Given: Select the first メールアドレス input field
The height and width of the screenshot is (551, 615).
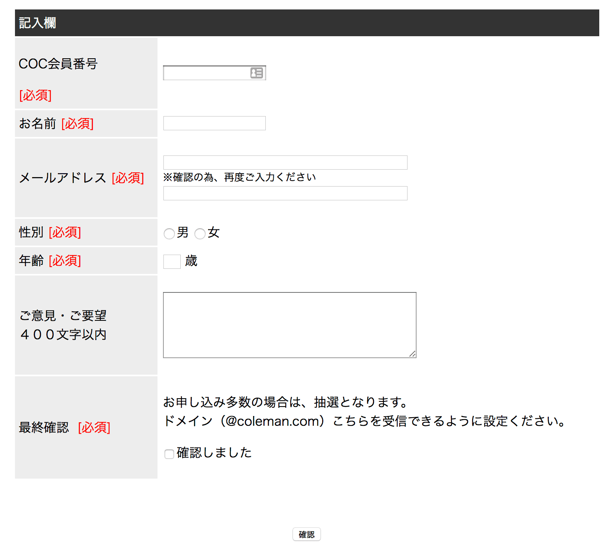Looking at the screenshot, I should pos(285,163).
